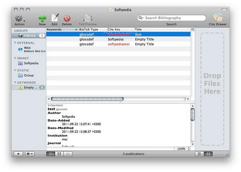Toggle side pane to grid view
The height and width of the screenshot is (172, 241).
point(208,154)
